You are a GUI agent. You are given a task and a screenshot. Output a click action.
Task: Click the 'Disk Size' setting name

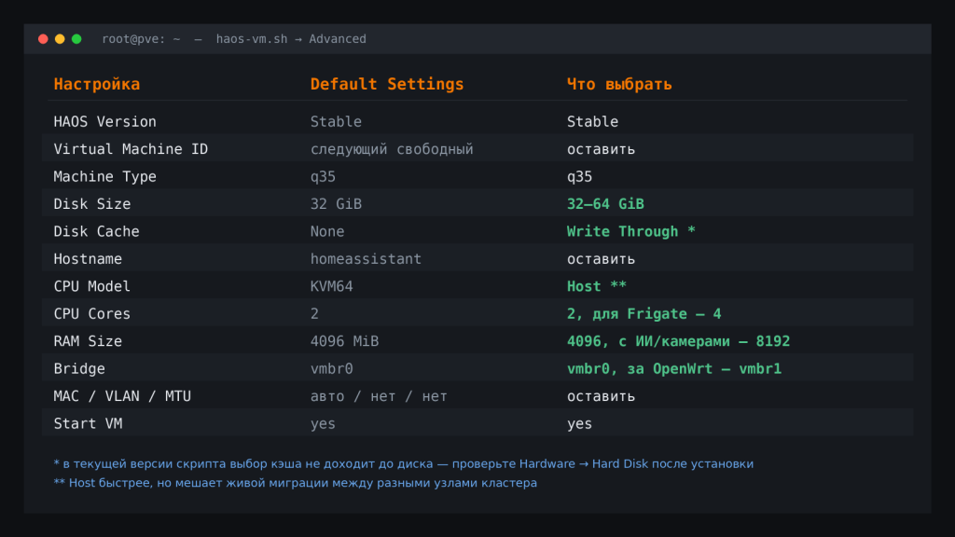tap(92, 204)
